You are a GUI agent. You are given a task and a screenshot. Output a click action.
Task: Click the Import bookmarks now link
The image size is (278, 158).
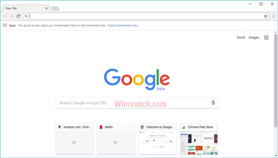[x=123, y=25]
